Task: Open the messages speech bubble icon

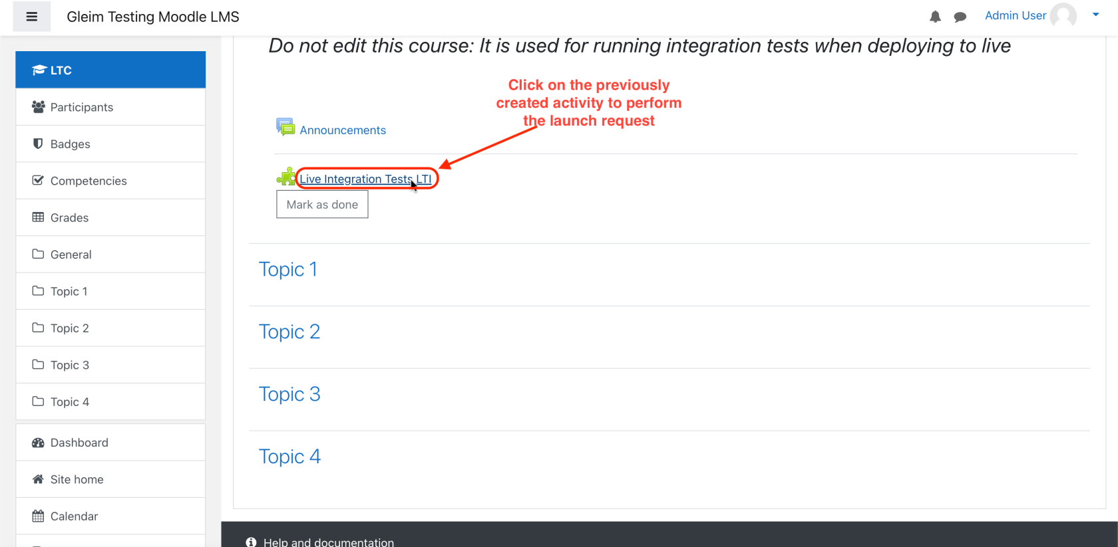Action: coord(960,17)
